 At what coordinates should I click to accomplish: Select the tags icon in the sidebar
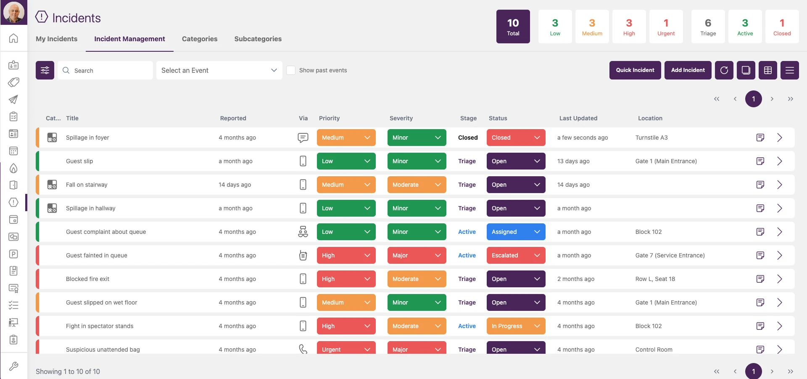(x=14, y=83)
